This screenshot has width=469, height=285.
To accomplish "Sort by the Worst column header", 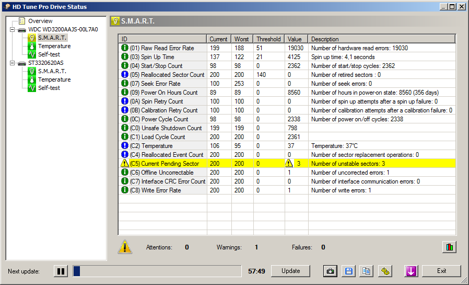I will (x=242, y=39).
